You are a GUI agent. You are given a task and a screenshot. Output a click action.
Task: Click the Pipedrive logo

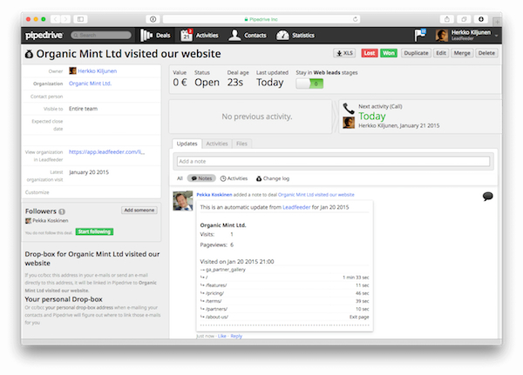tap(44, 35)
